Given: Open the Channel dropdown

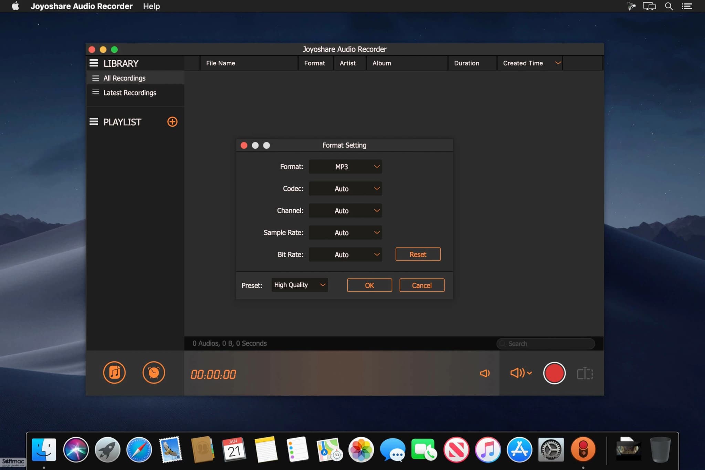Looking at the screenshot, I should click(345, 211).
